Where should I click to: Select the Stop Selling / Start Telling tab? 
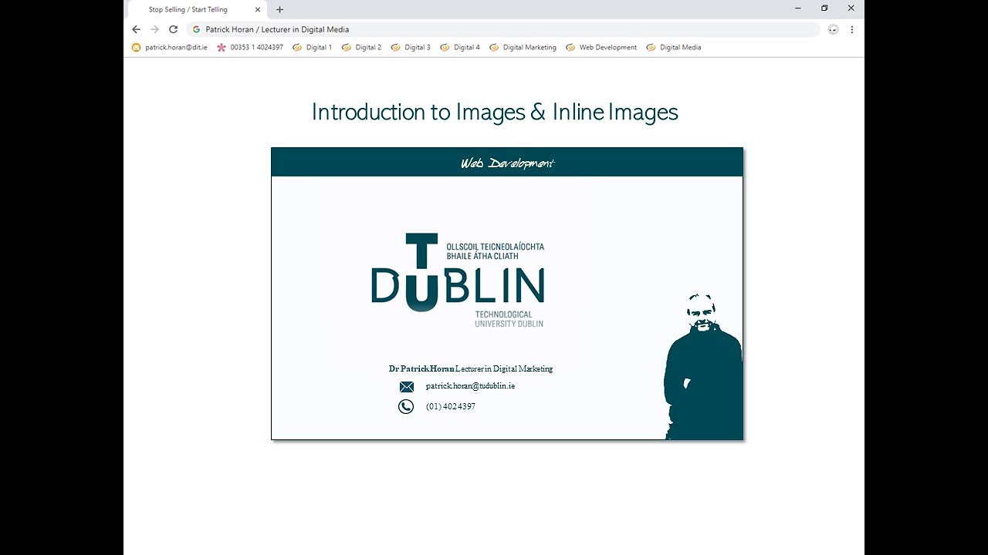[x=197, y=9]
